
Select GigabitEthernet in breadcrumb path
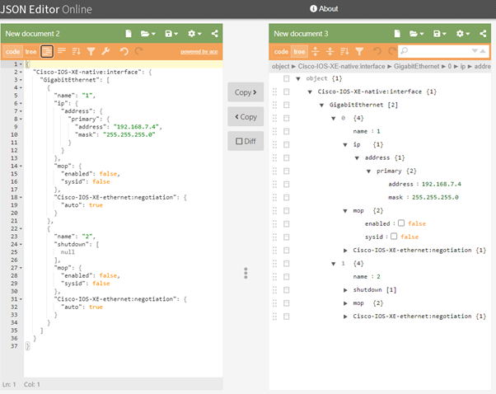coord(416,66)
